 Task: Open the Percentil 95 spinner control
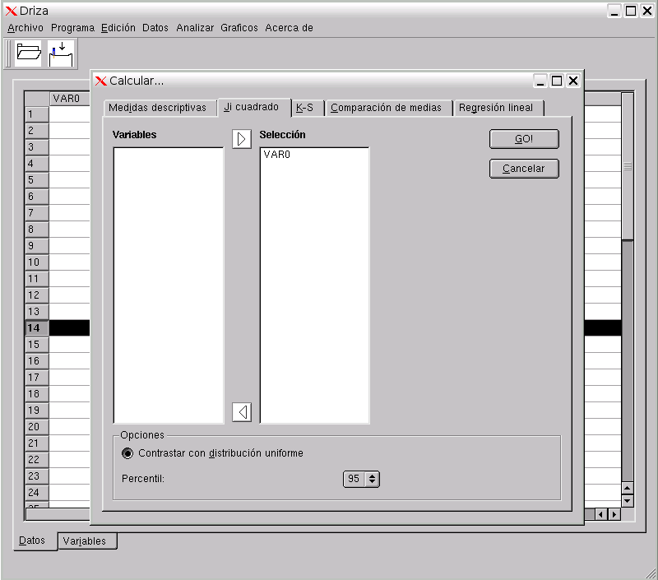pyautogui.click(x=361, y=479)
